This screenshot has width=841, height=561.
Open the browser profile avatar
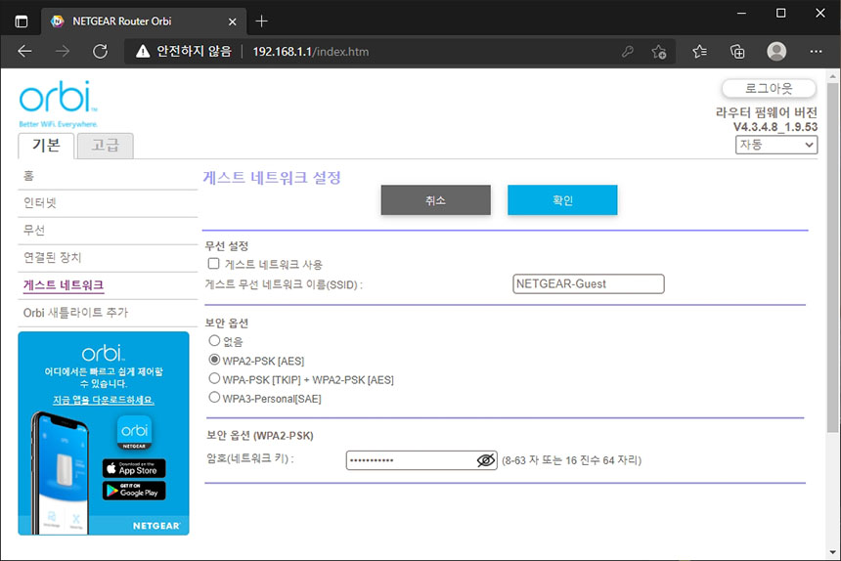pos(776,52)
